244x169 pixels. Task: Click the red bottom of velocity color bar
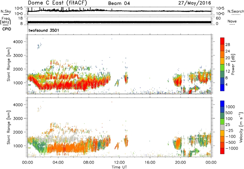(222, 151)
